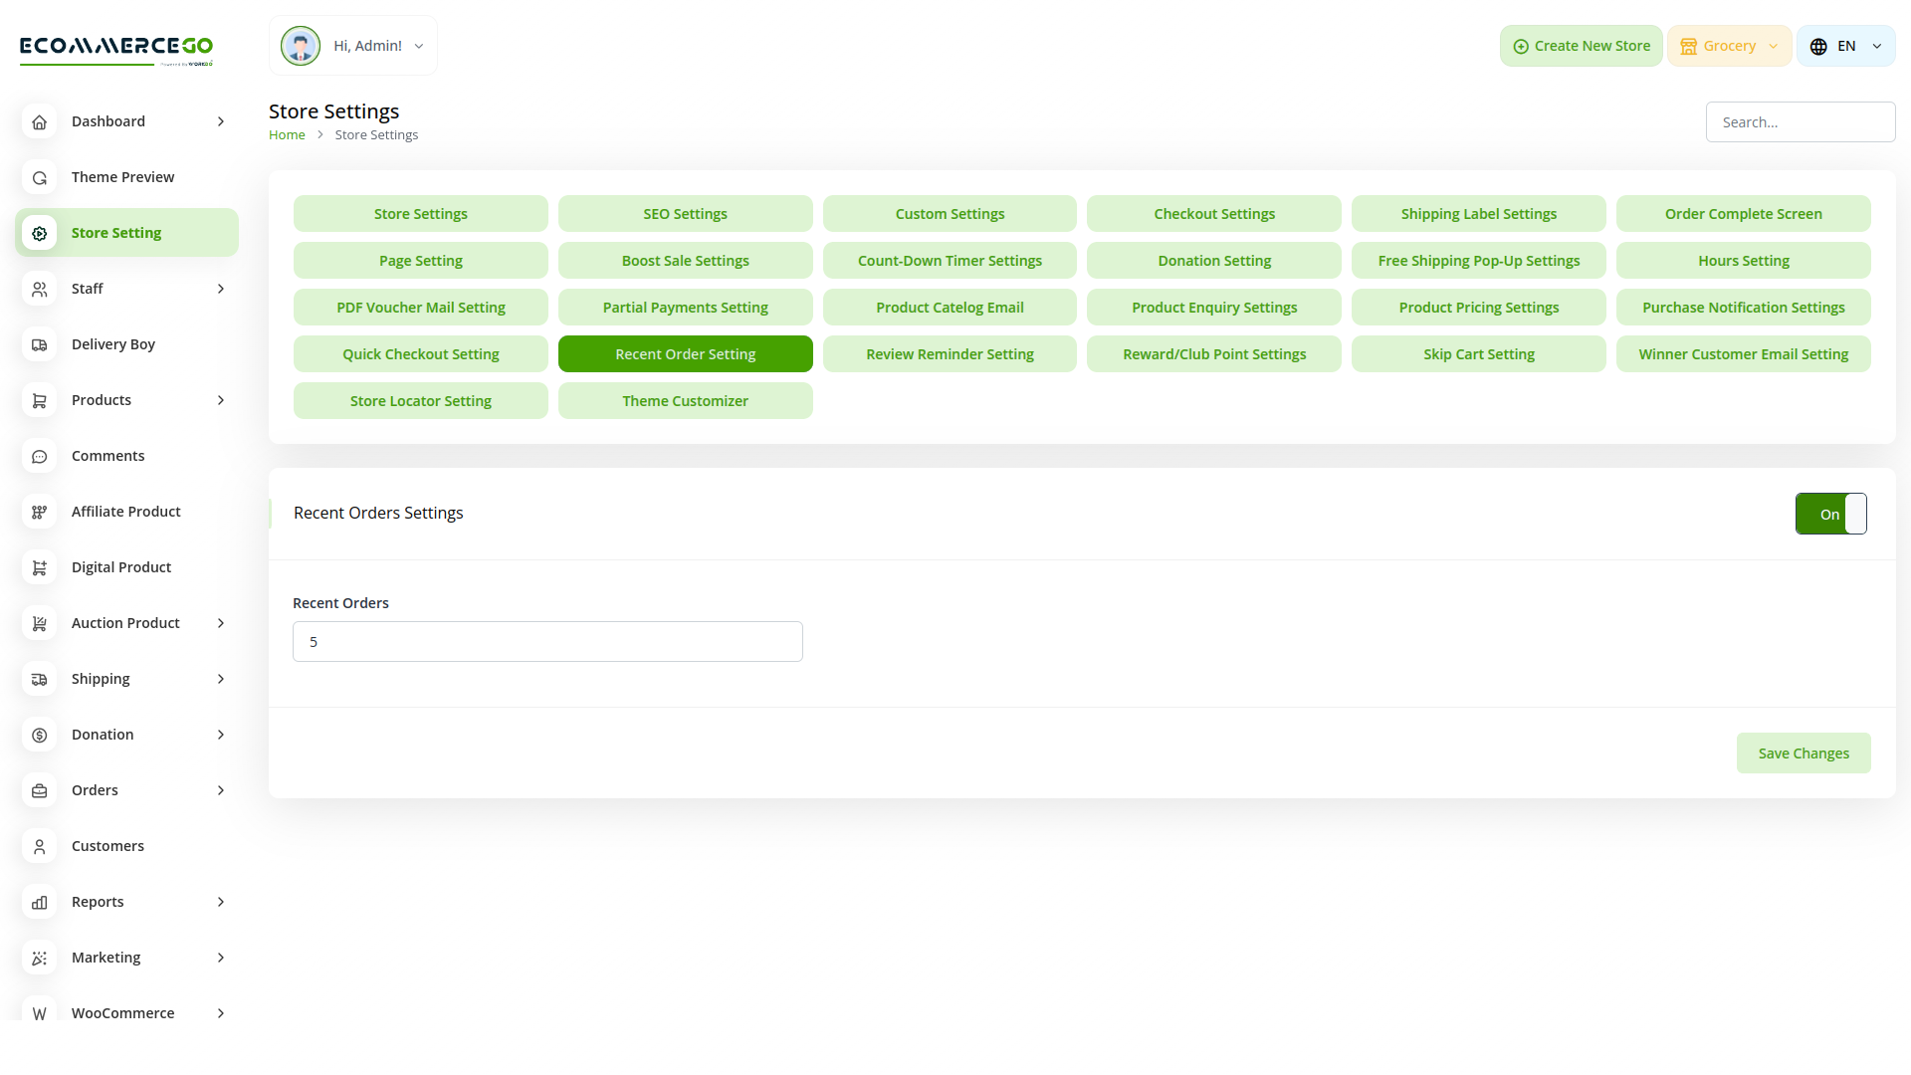Screen dimensions: 1911x1075
Task: Click the Dashboard home icon in sidebar
Action: point(39,121)
